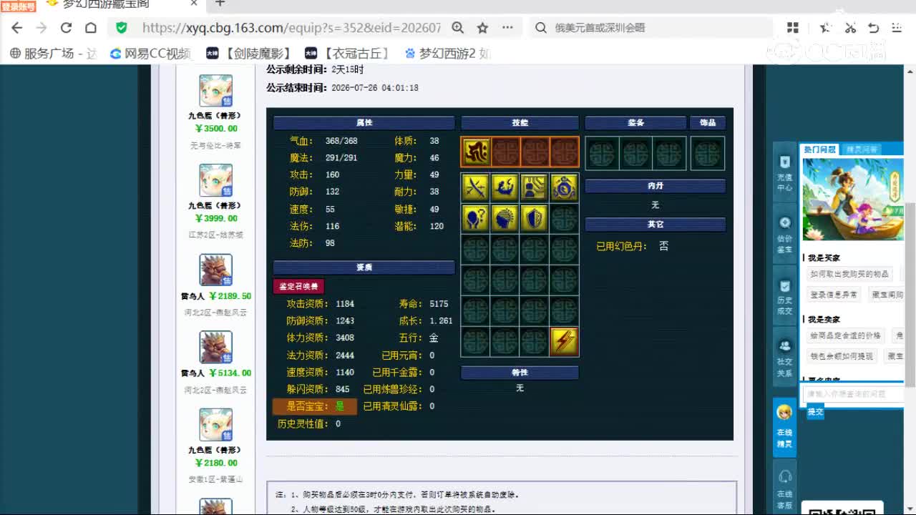Open the 【衣冠古丘】 bookmark
This screenshot has height=515, width=916.
pos(347,53)
